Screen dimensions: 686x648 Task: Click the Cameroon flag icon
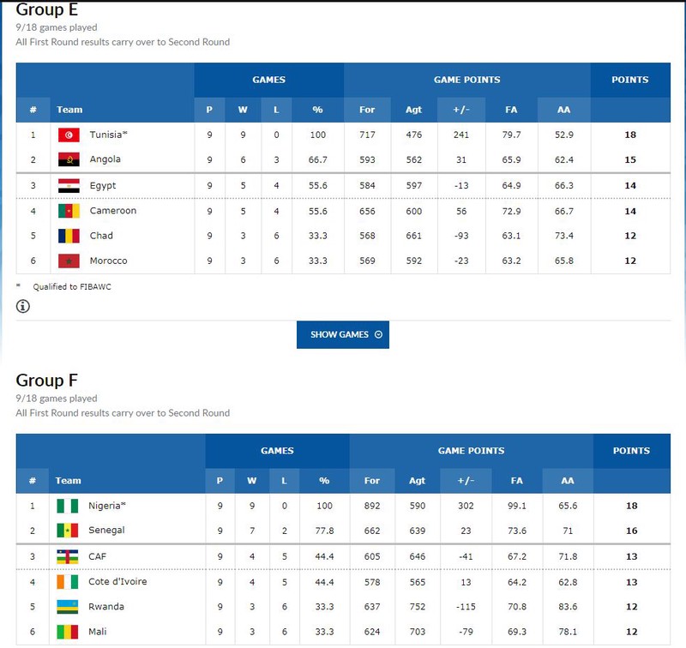[69, 211]
